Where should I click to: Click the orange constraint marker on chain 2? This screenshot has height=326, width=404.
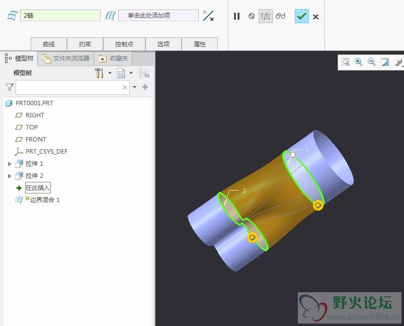(253, 237)
